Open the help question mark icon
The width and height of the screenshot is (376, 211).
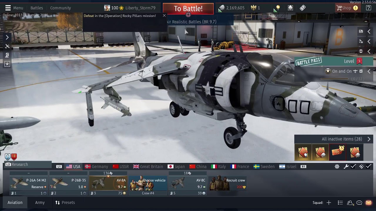[x=368, y=8]
